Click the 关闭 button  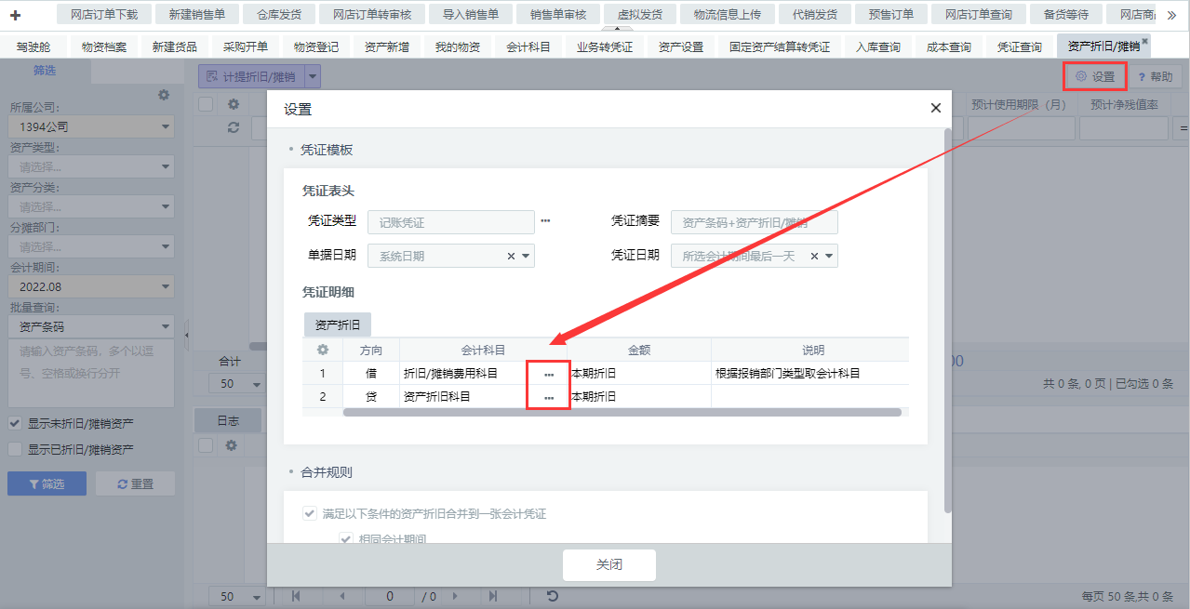point(608,565)
